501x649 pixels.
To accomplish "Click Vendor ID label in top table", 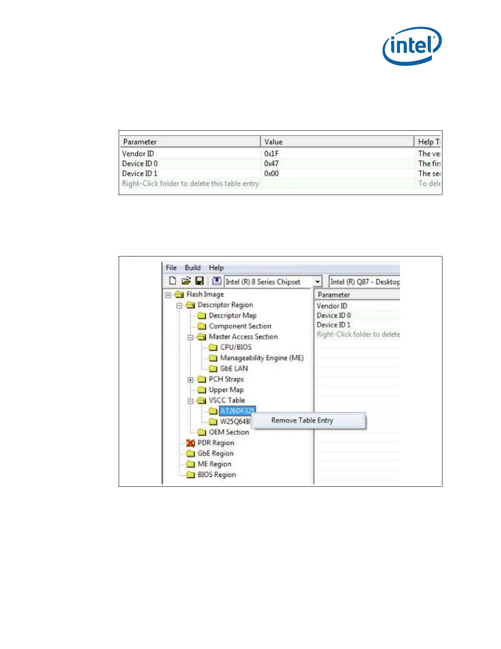I will tap(138, 154).
